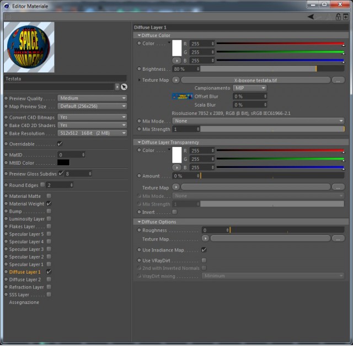Image resolution: width=353 pixels, height=346 pixels.
Task: Click the Diffuse Color texture map arrow button
Action: click(x=176, y=80)
